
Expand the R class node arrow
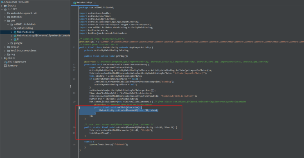(11, 40)
